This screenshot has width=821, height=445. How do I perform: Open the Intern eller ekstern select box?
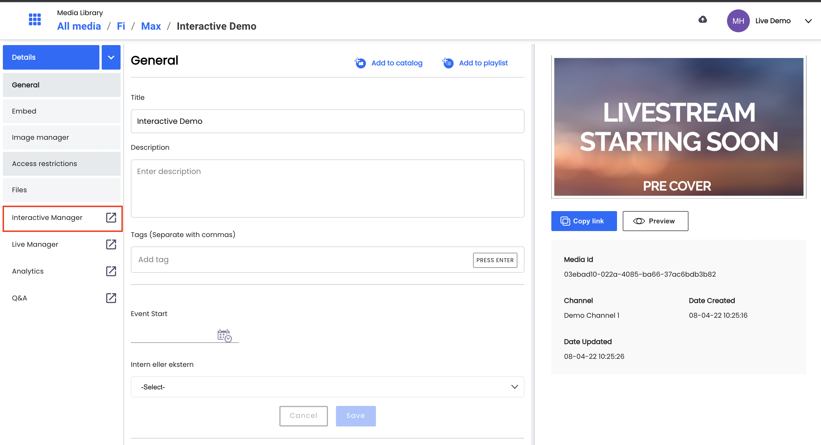(327, 387)
